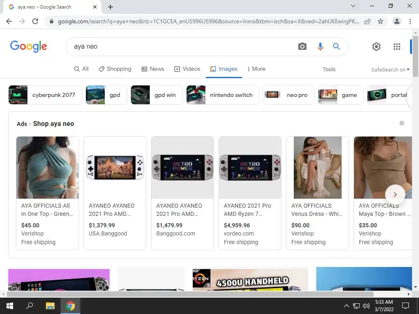Click the horizontal scrollbar at page bottom
Screen dimensions: 419x314
click(190, 294)
